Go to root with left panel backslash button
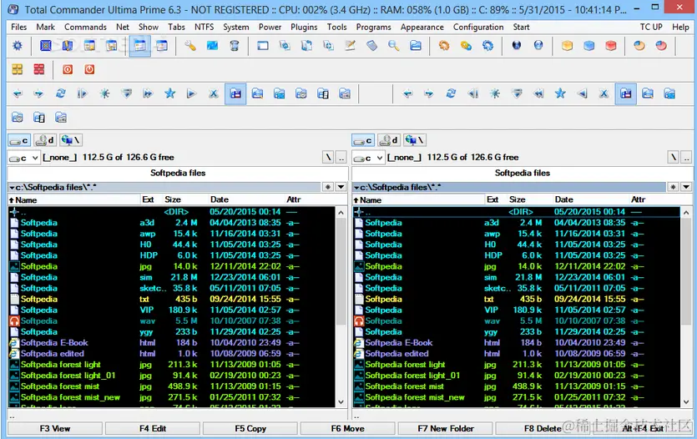Image resolution: width=697 pixels, height=439 pixels. (328, 157)
